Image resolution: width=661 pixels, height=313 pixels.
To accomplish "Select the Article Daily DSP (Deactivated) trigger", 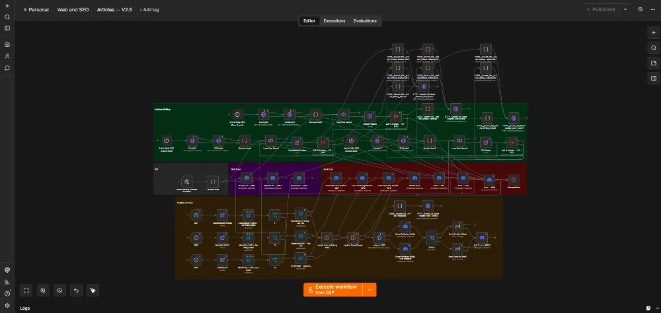I will point(166,141).
